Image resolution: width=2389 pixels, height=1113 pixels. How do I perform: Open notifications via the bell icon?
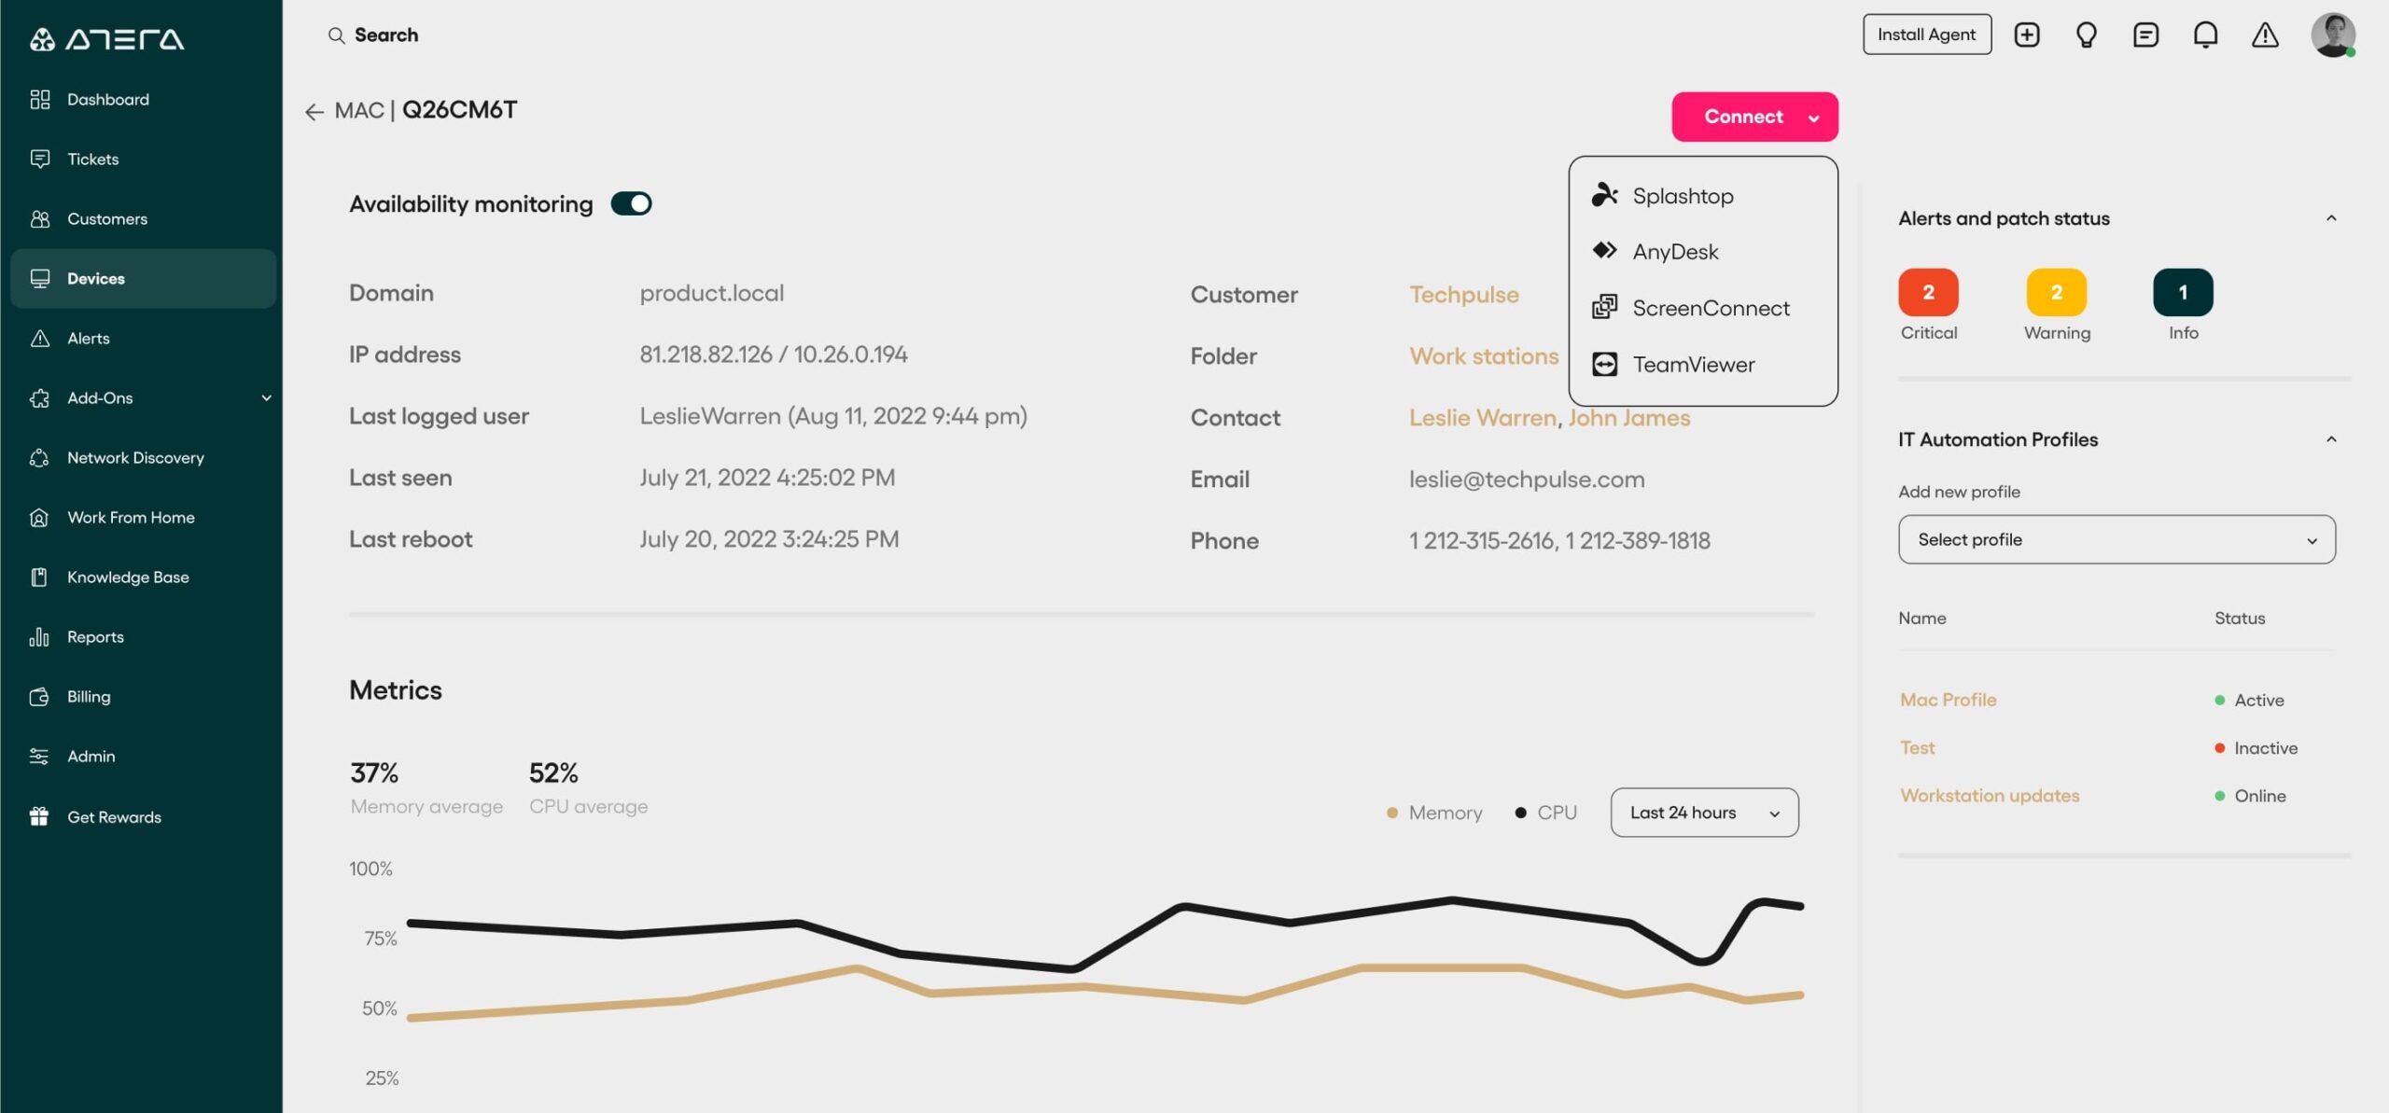tap(2206, 34)
